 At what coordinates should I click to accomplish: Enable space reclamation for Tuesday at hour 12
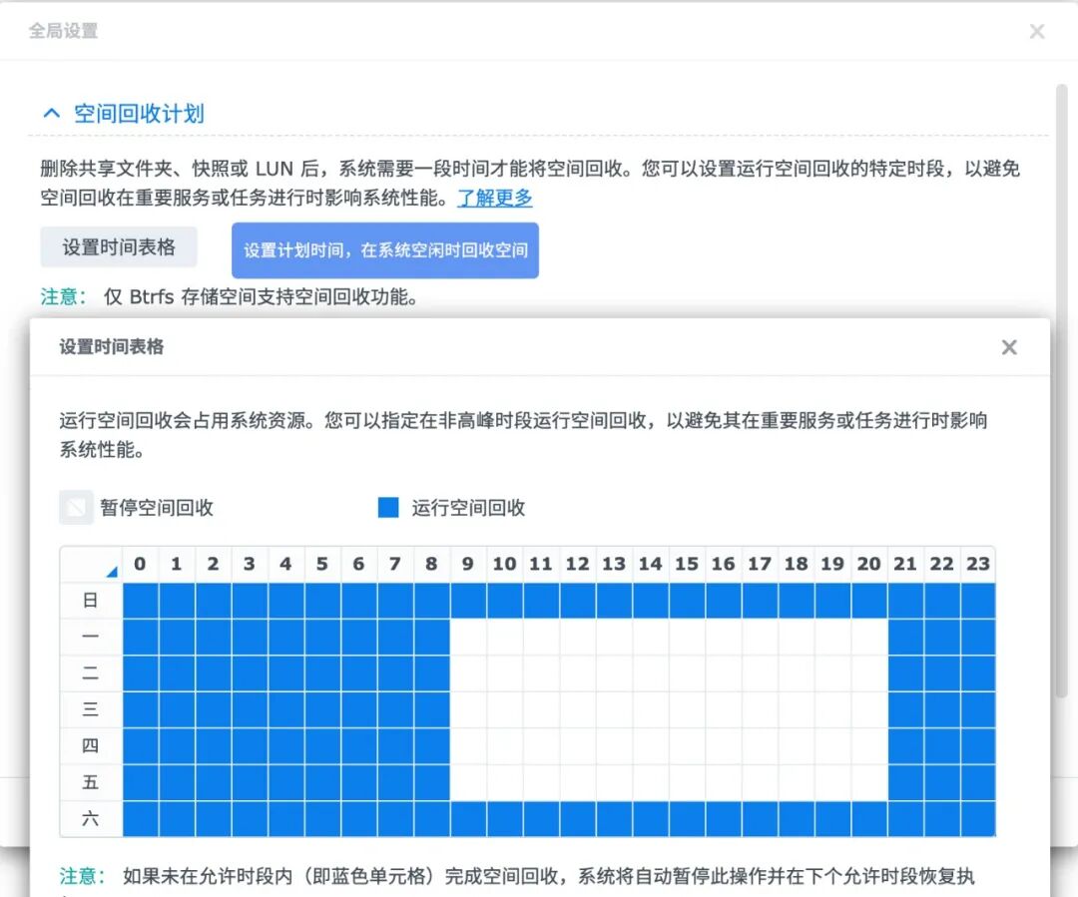pyautogui.click(x=577, y=673)
